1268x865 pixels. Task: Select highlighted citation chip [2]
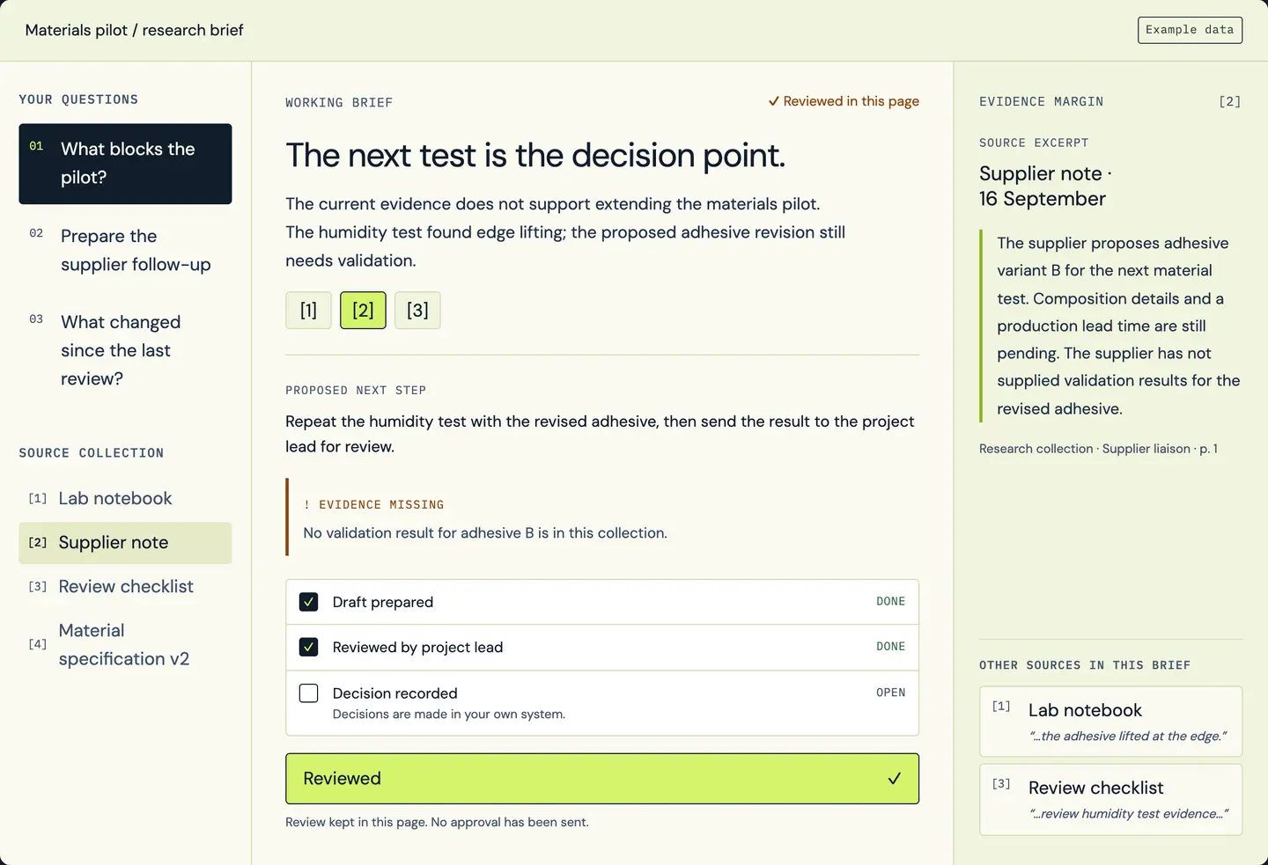(x=363, y=311)
